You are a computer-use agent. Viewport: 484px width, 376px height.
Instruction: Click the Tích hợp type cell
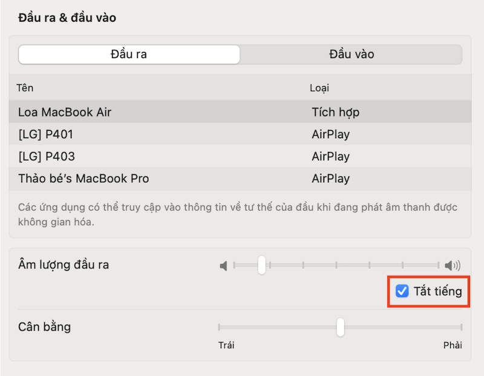[x=336, y=112]
